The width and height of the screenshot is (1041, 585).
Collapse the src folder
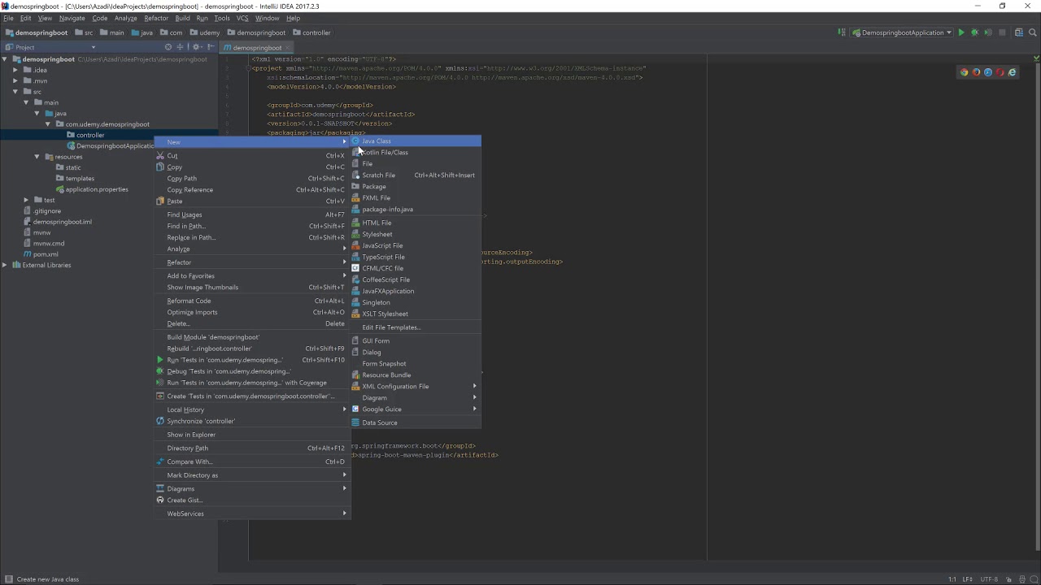(15, 92)
